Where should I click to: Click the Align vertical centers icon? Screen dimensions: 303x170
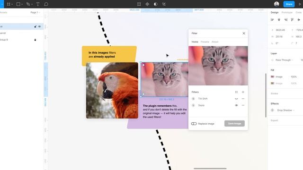[299, 20]
